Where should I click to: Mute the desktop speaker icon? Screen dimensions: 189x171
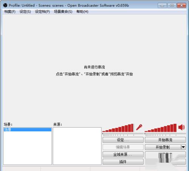181,127
